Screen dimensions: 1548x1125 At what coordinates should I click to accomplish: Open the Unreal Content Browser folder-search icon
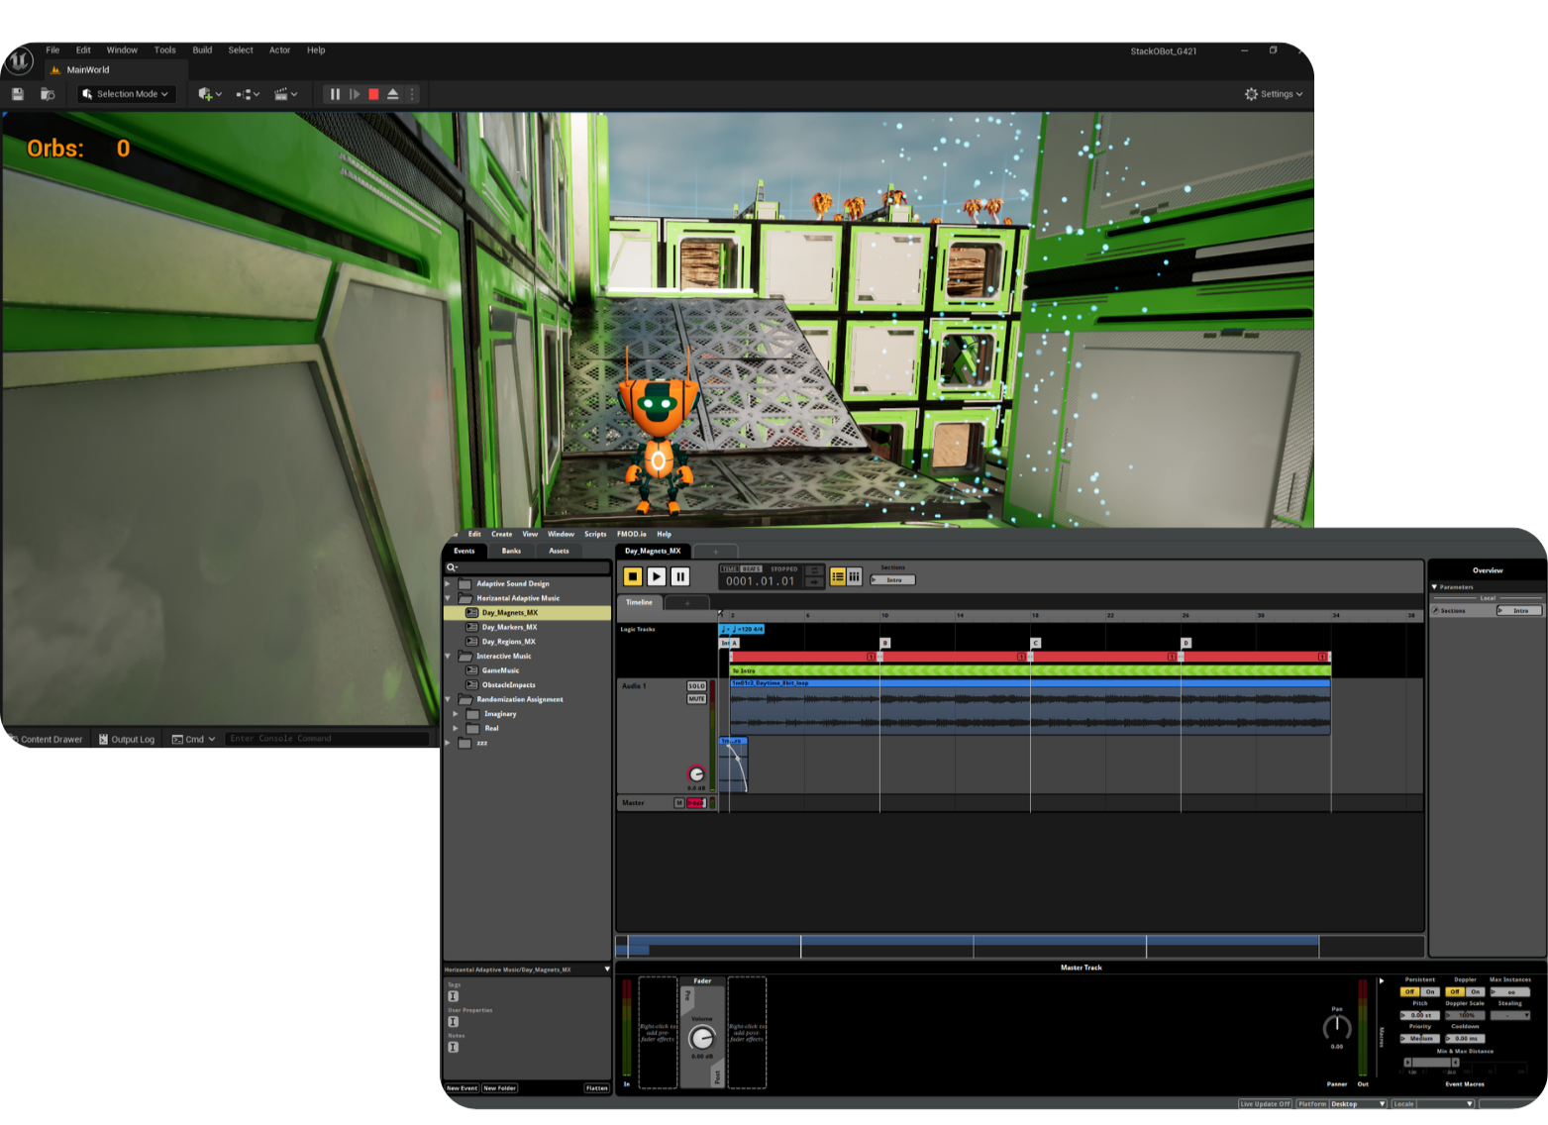coord(47,94)
